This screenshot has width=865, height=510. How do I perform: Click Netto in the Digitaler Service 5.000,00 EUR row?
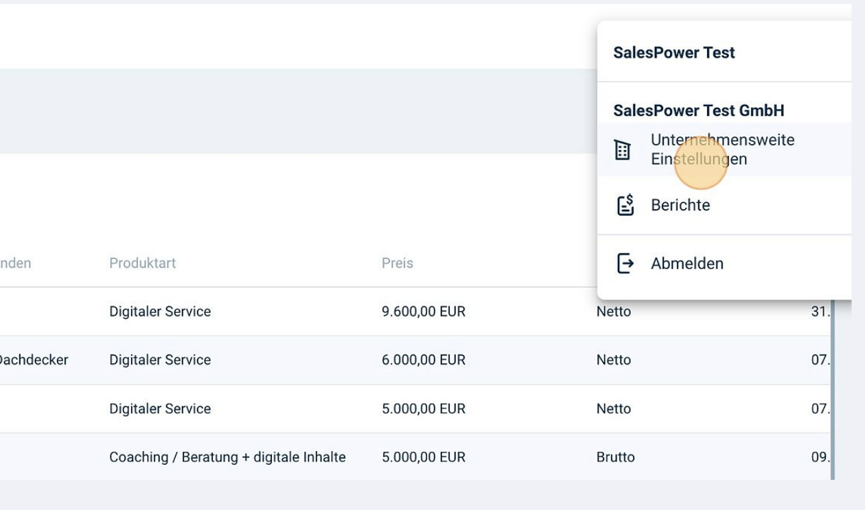pos(614,409)
